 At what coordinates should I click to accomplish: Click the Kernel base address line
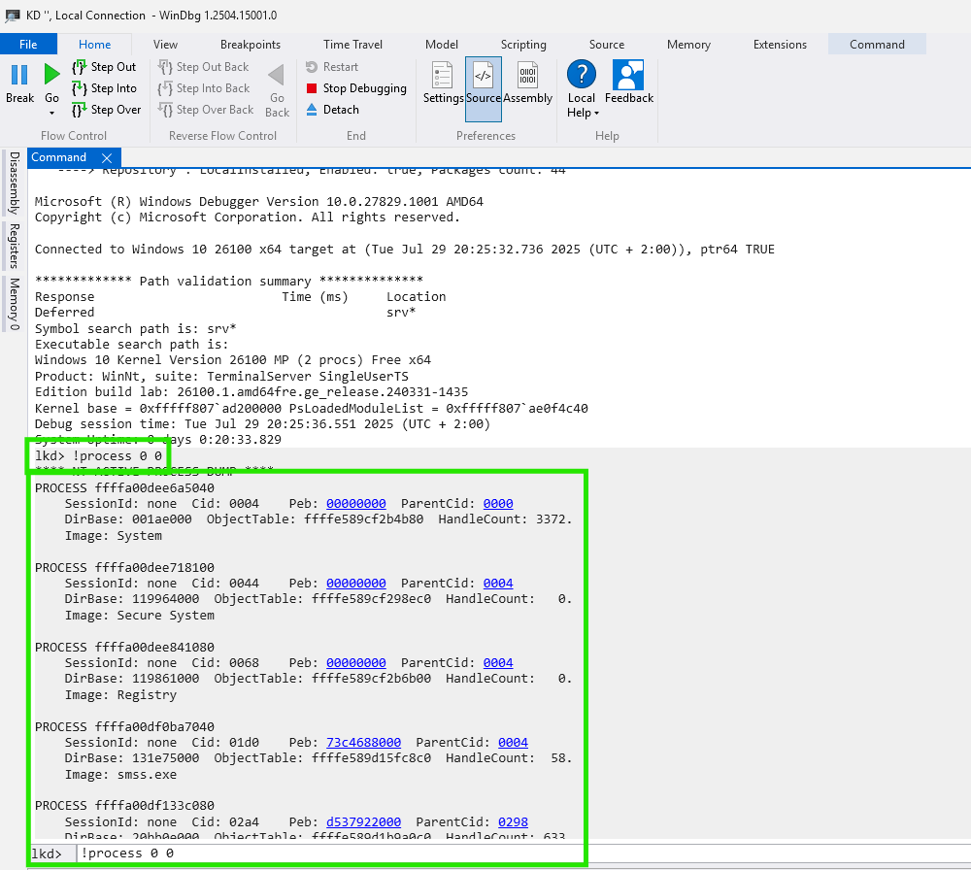pos(312,409)
